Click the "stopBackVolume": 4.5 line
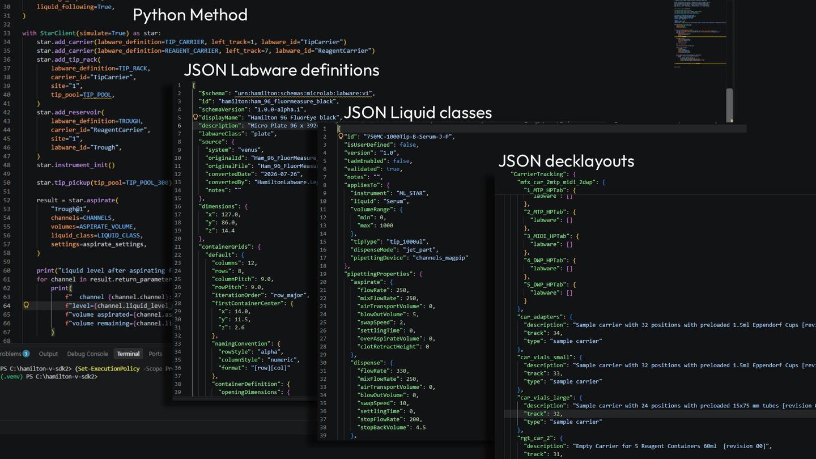This screenshot has height=459, width=816. (392, 427)
